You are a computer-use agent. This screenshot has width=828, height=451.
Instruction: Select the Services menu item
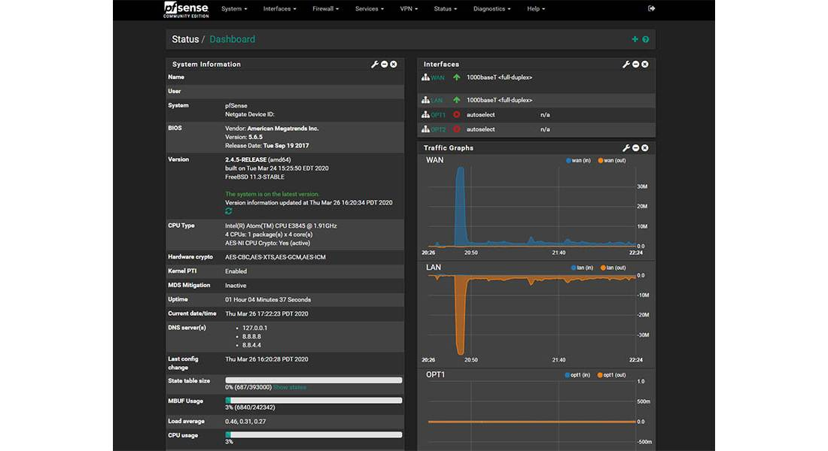coord(369,9)
